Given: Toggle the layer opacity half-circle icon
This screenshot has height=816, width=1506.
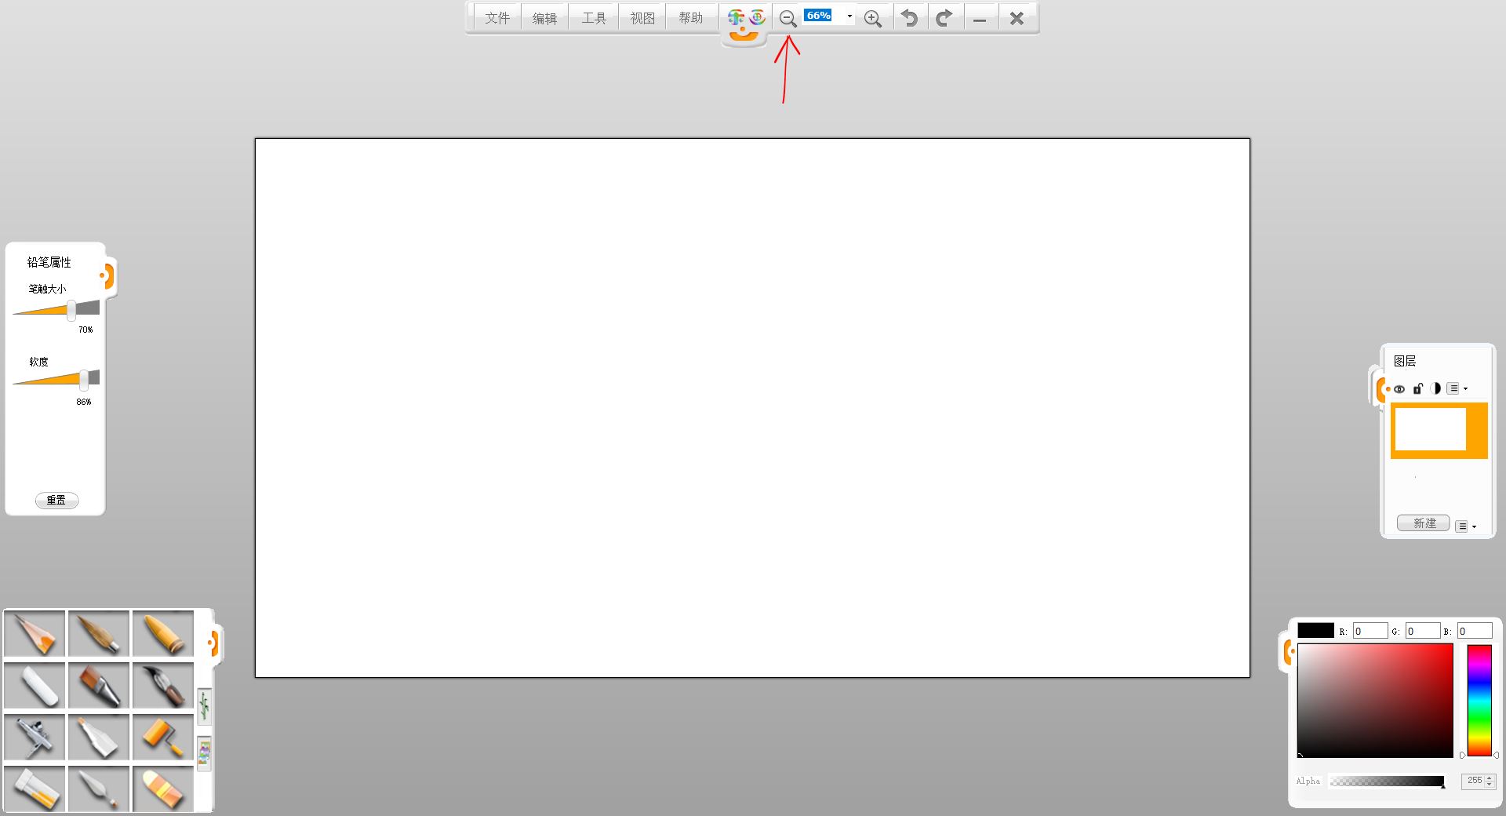Looking at the screenshot, I should pyautogui.click(x=1435, y=388).
